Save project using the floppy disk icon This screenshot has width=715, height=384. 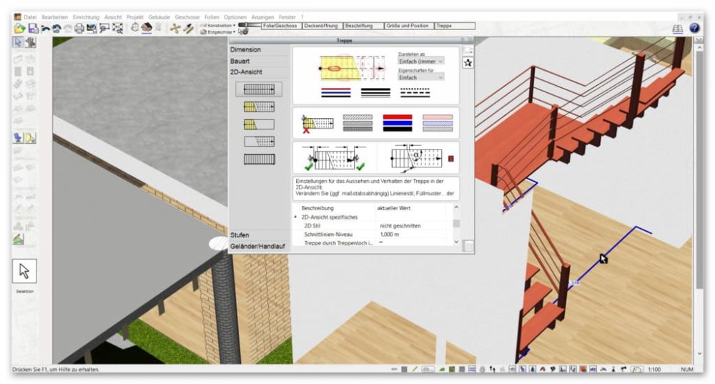click(x=34, y=29)
